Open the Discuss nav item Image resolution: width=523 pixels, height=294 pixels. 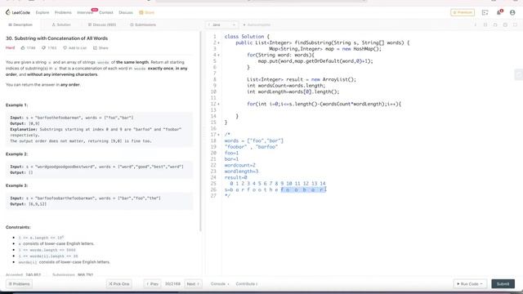126,12
